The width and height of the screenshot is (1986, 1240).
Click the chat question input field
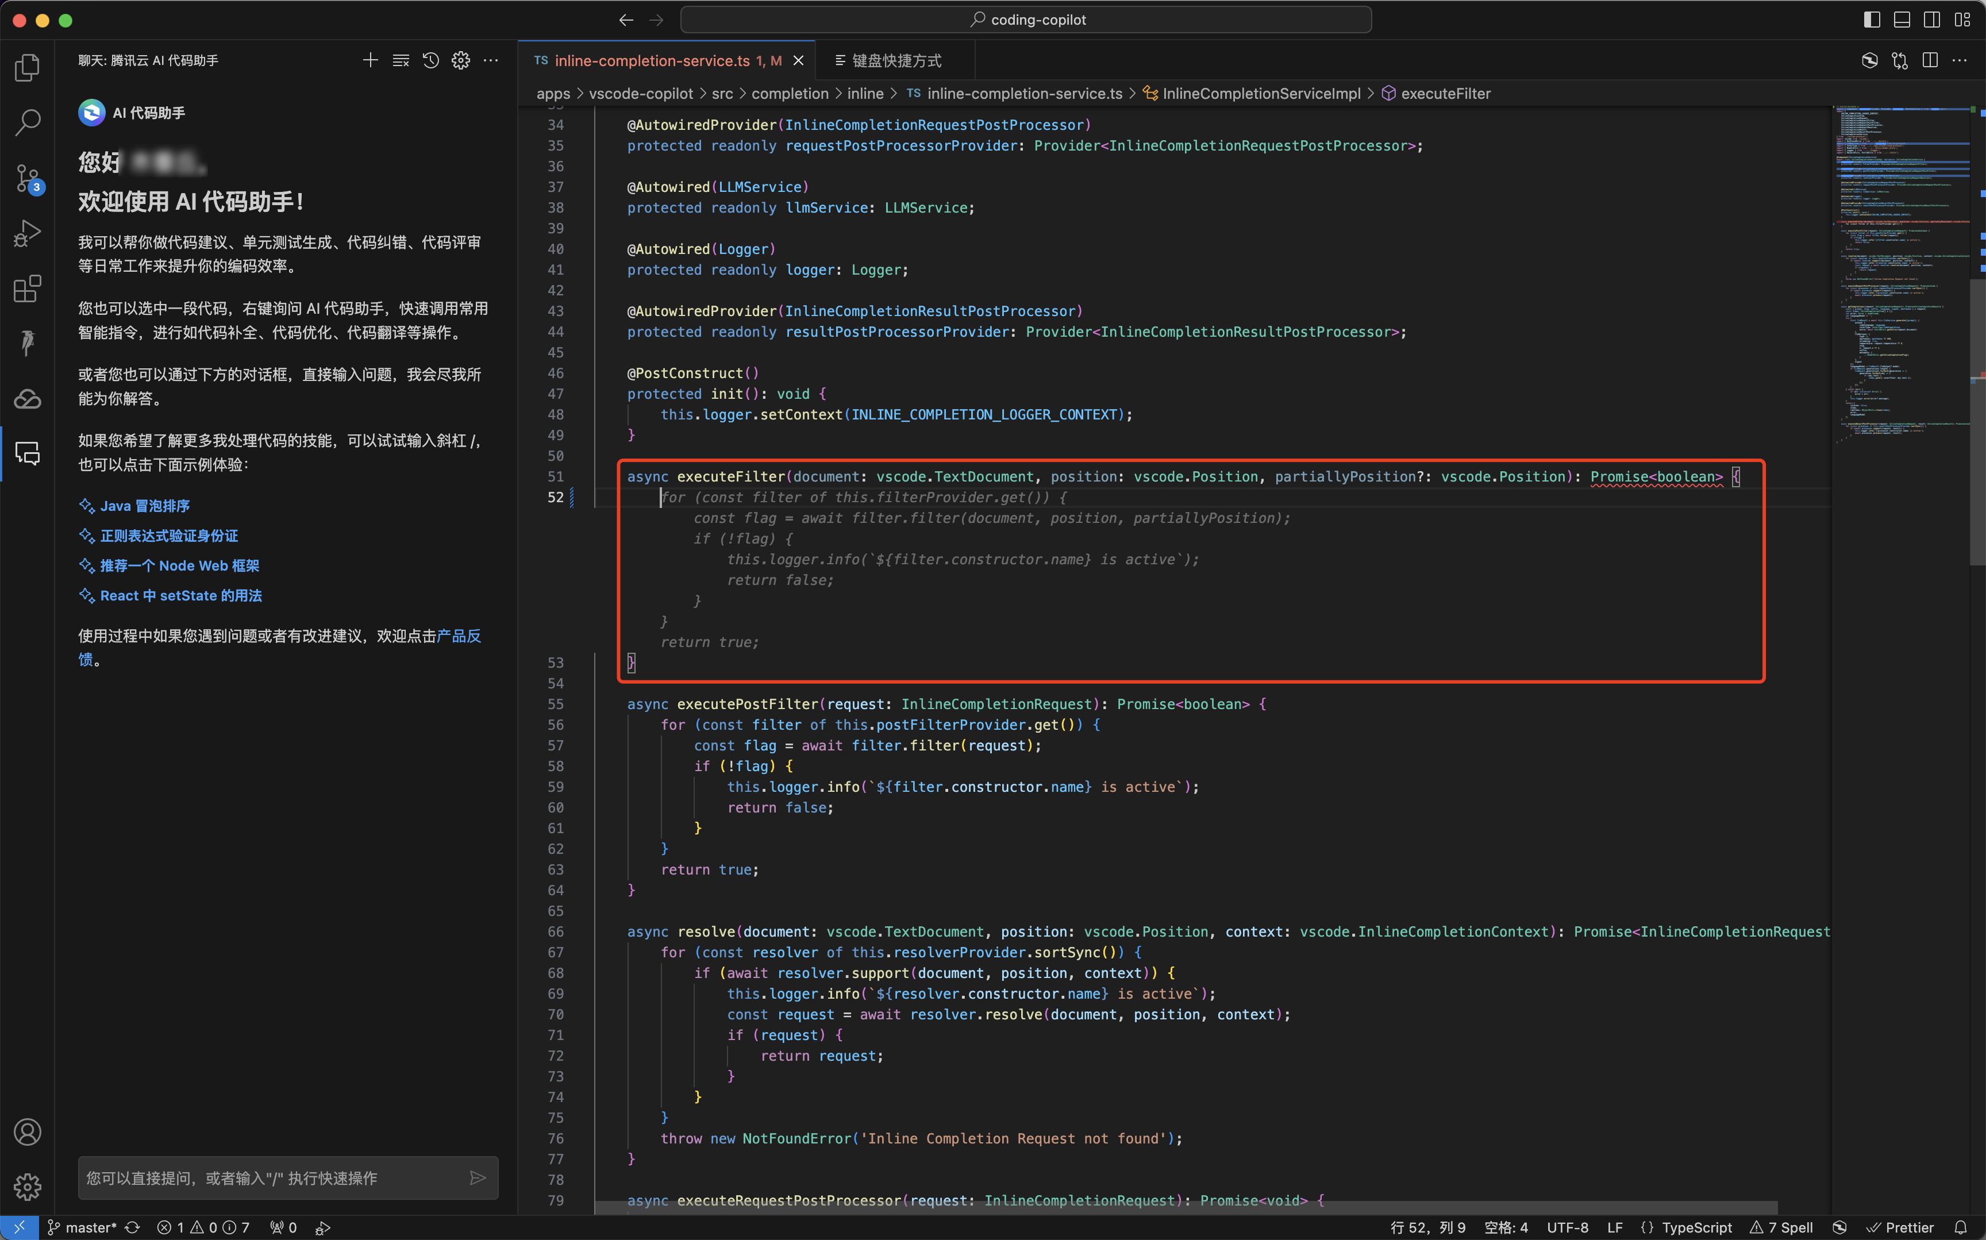pyautogui.click(x=271, y=1178)
